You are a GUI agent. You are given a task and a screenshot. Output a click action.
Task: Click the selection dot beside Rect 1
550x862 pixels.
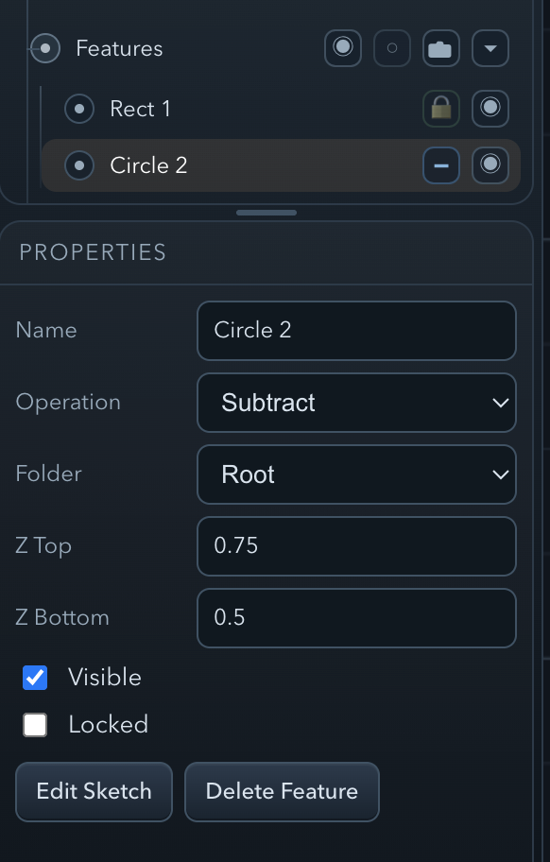pos(79,108)
